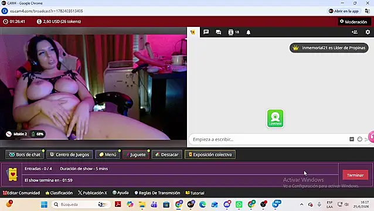Click 'El show termina en - 01:59' text
374x211 pixels.
[x=49, y=181]
